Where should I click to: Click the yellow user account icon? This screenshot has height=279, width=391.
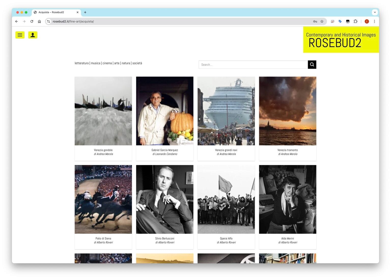33,35
